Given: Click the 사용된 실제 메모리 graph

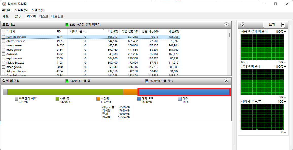Looking at the screenshot, I should (x=262, y=47).
